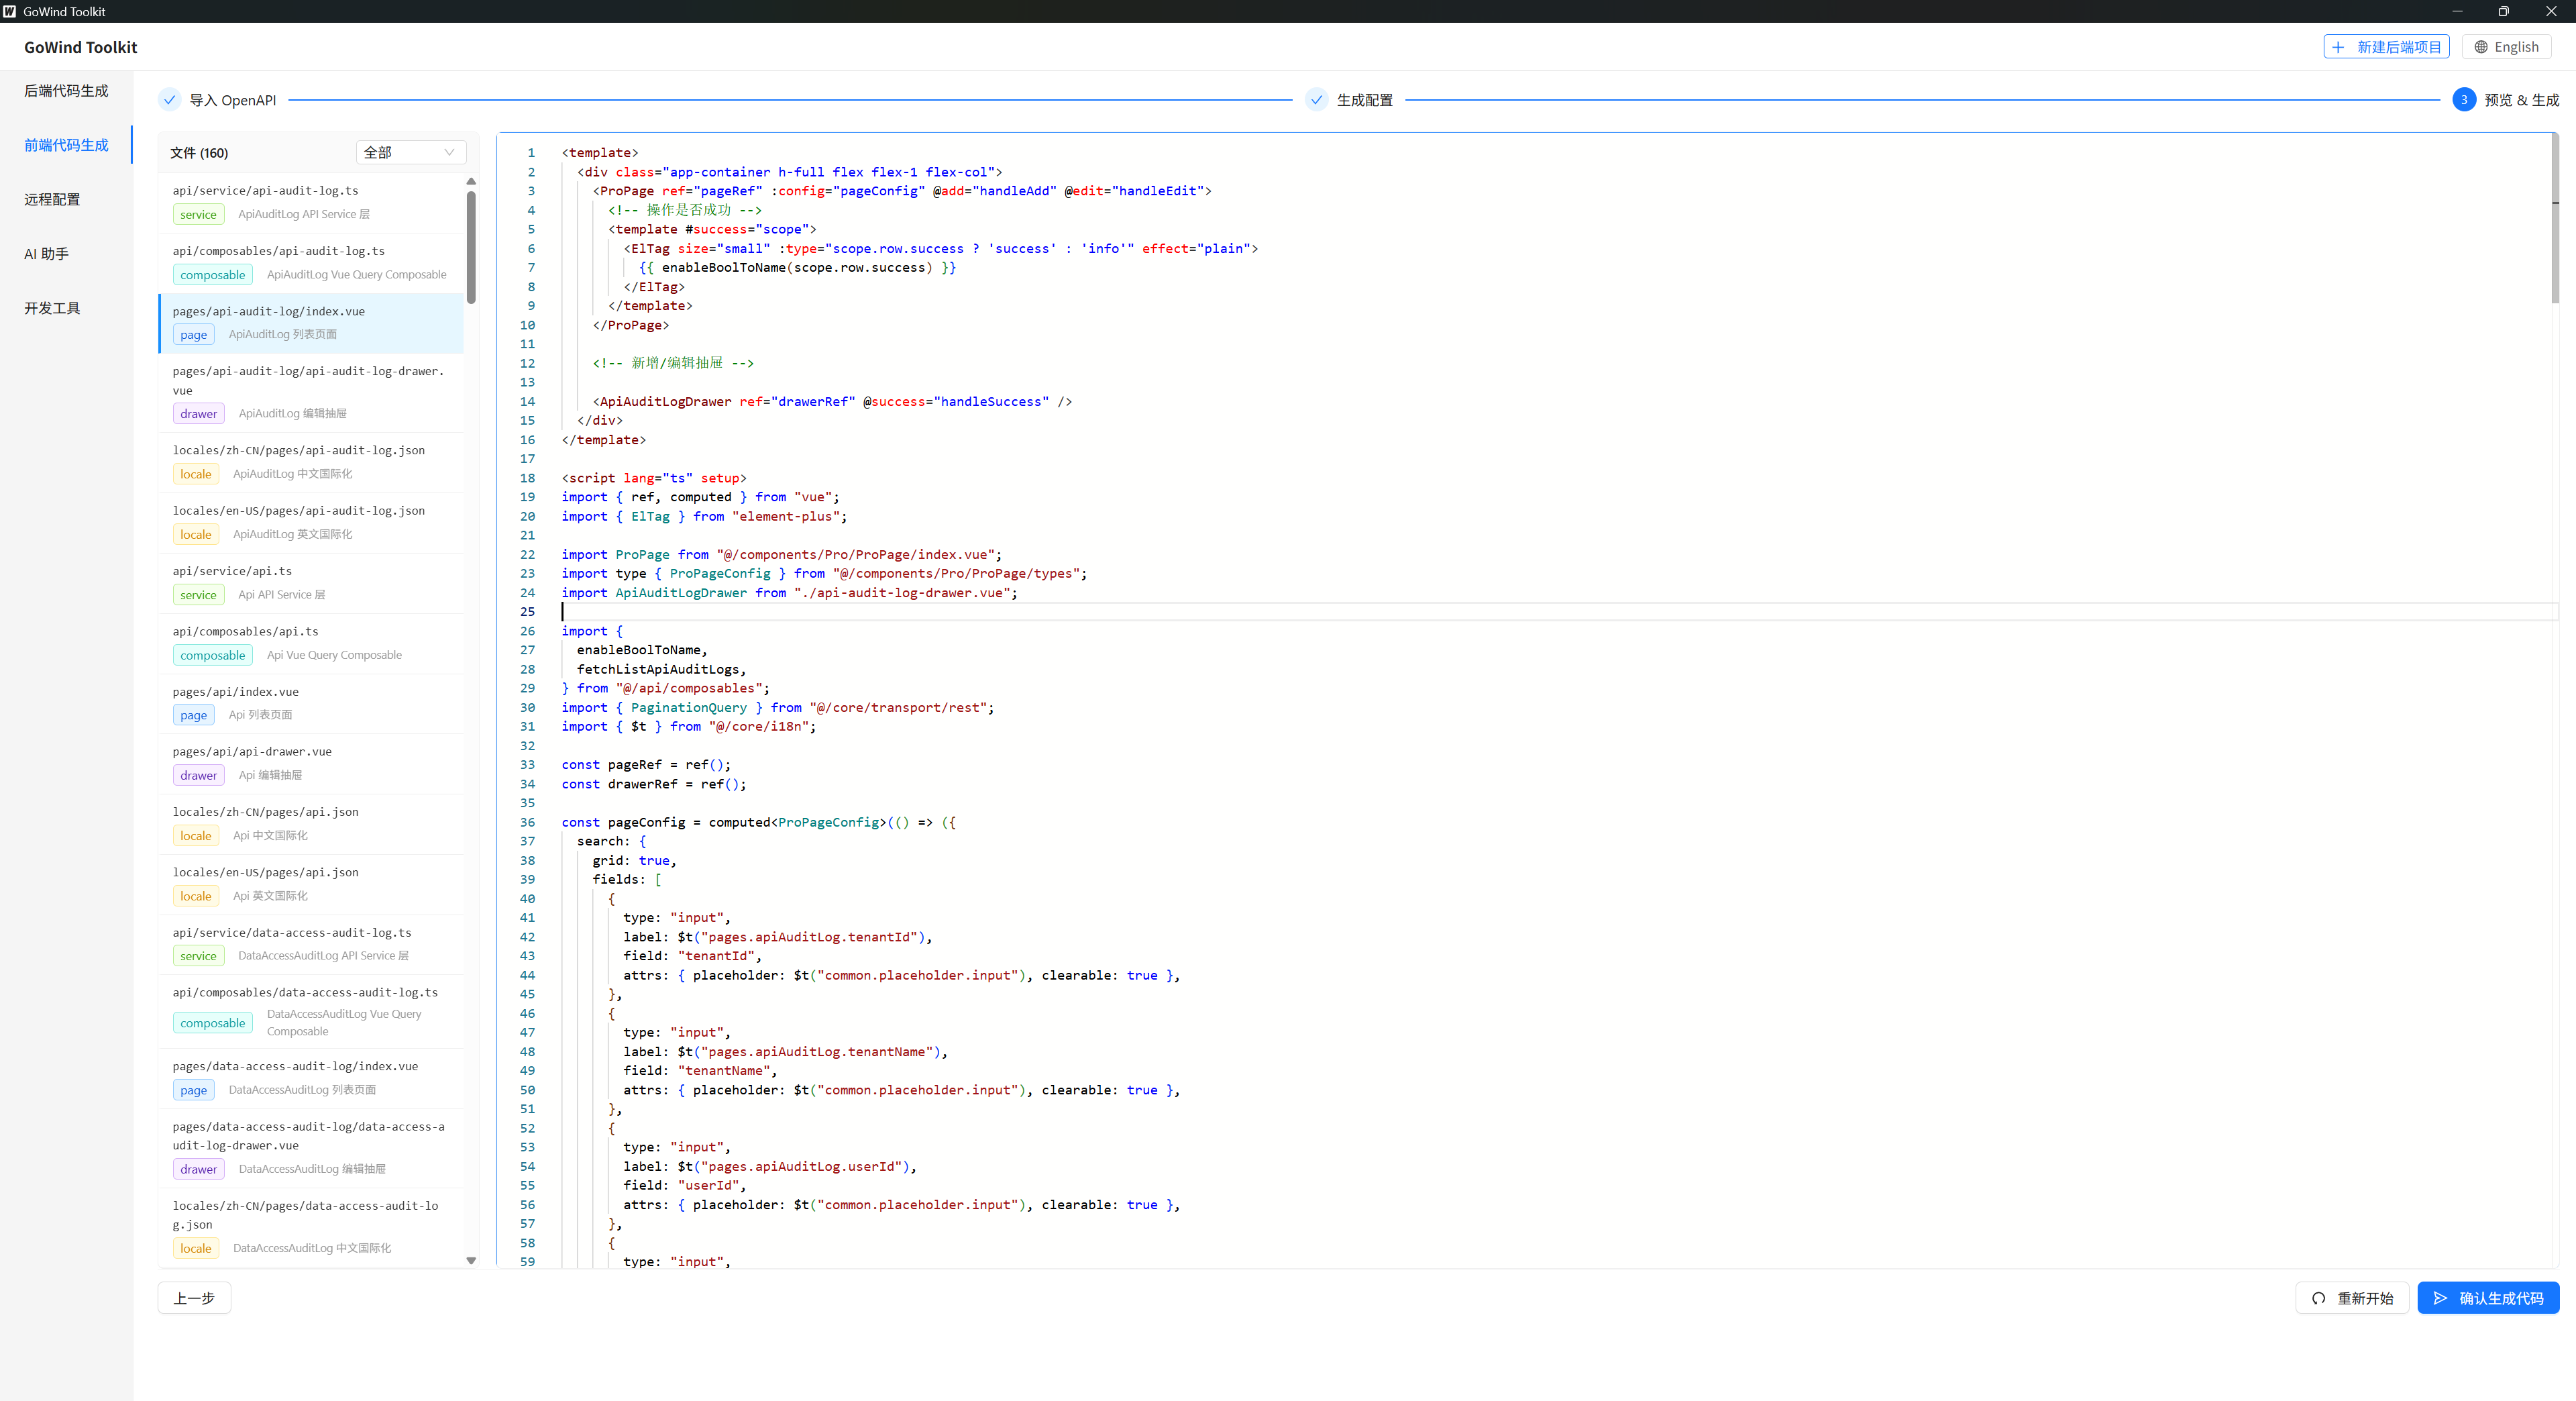Image resolution: width=2576 pixels, height=1401 pixels.
Task: Select file api/composables/api.ts
Action: (312, 643)
